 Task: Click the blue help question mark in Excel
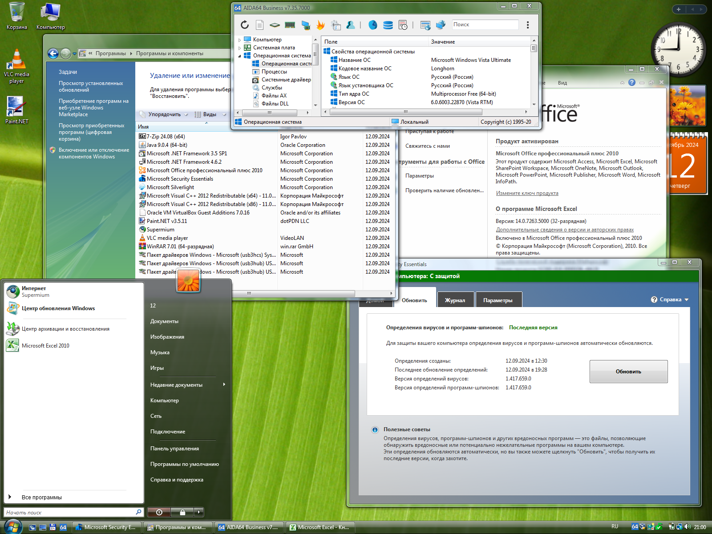pyautogui.click(x=631, y=82)
